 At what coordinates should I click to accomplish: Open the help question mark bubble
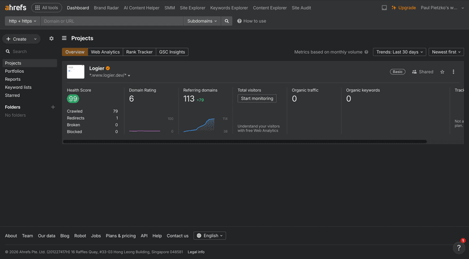(459, 247)
